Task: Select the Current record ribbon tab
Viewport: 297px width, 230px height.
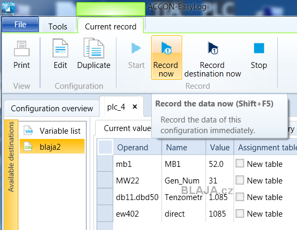Action: pos(111,26)
